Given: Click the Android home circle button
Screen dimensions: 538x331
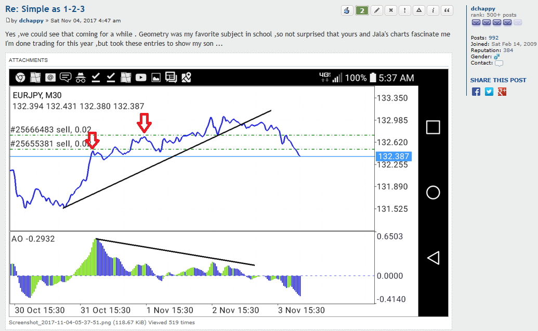Looking at the screenshot, I should 433,193.
